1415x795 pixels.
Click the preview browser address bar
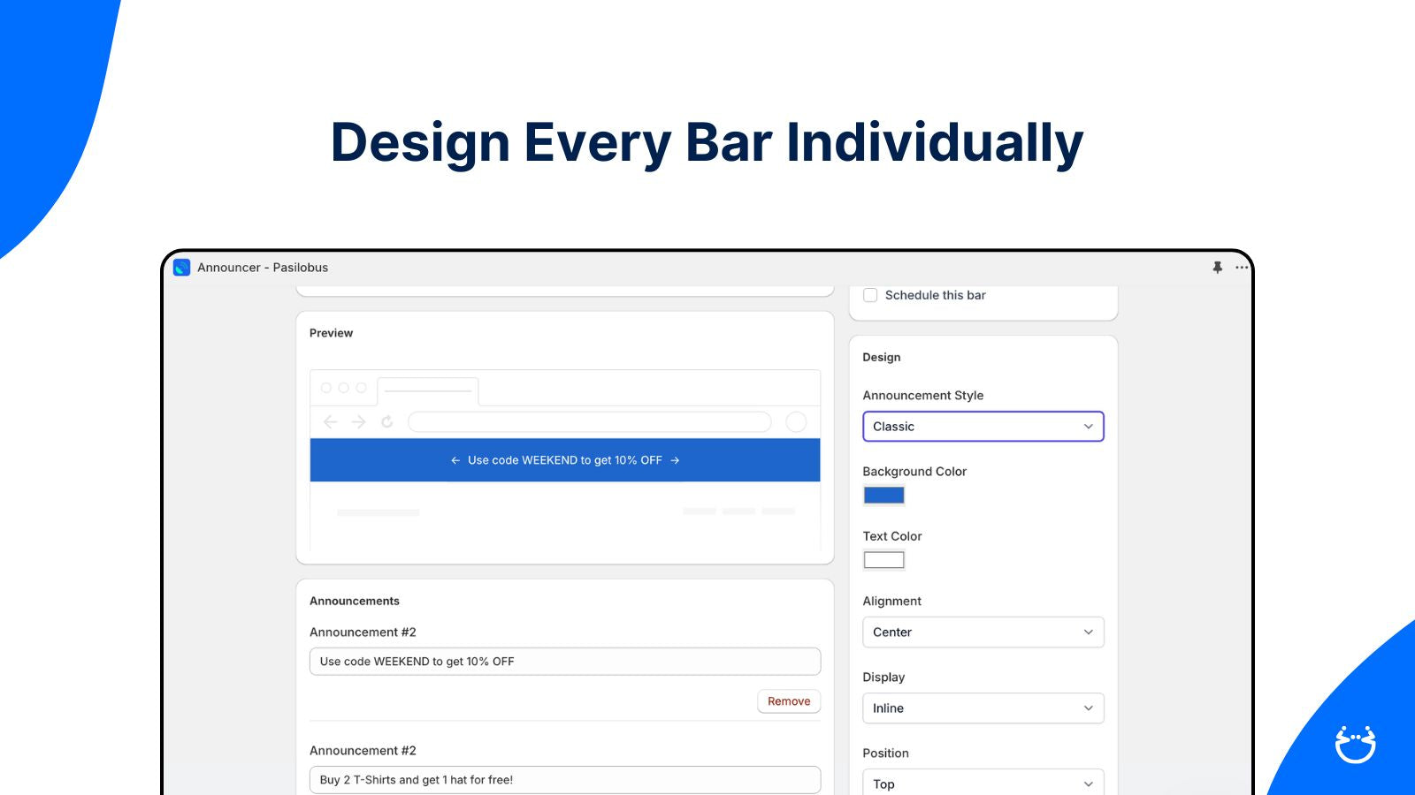(x=589, y=422)
